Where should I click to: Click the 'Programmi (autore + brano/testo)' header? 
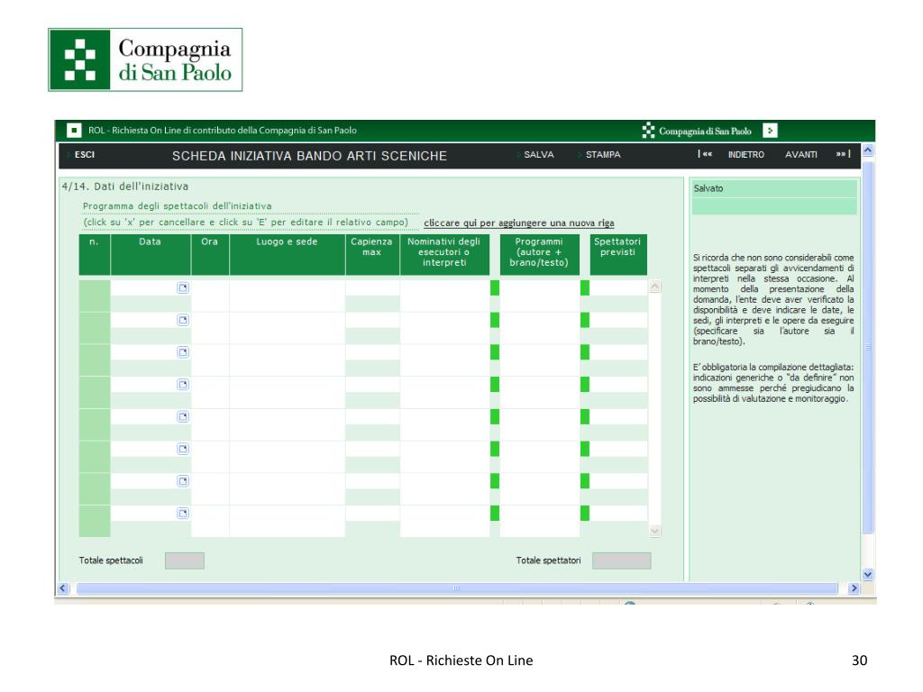pyautogui.click(x=539, y=255)
